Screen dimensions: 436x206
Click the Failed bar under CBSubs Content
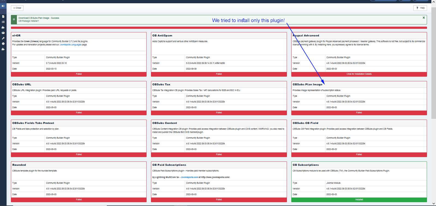(219, 154)
